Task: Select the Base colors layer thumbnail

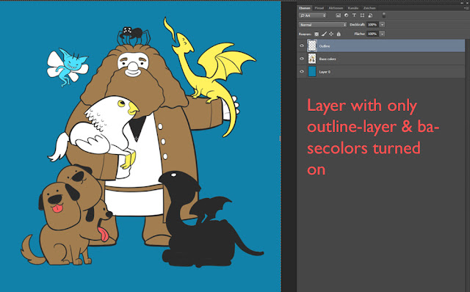Action: (x=312, y=59)
